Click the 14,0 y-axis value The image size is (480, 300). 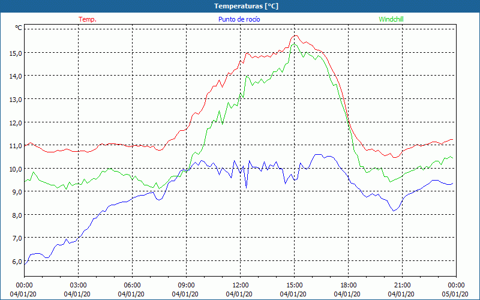(x=16, y=76)
